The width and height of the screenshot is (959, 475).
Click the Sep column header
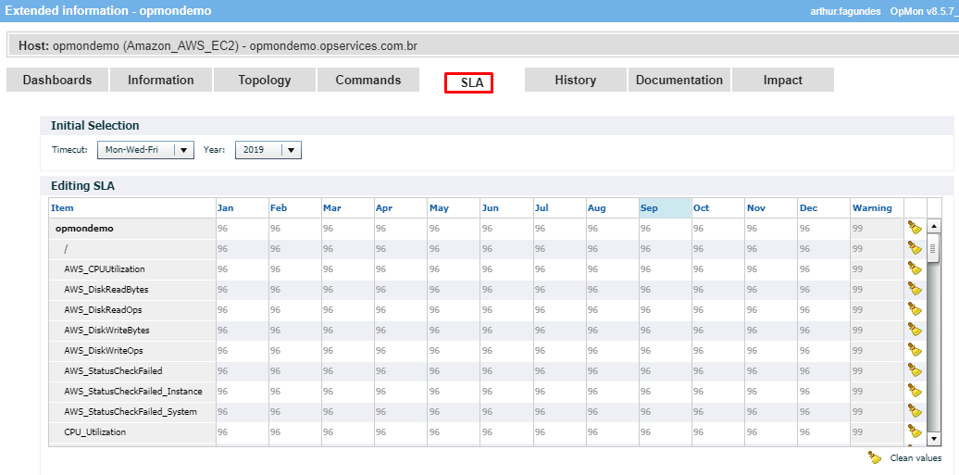(x=664, y=208)
